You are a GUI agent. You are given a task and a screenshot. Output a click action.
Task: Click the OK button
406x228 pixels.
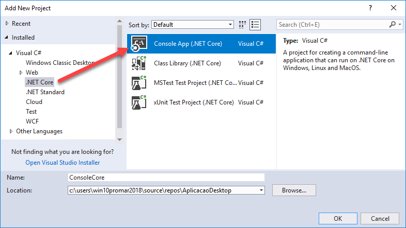(338, 218)
